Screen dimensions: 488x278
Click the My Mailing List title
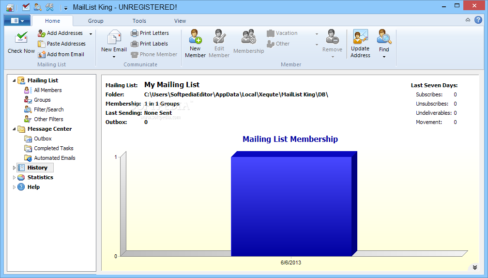pos(172,85)
